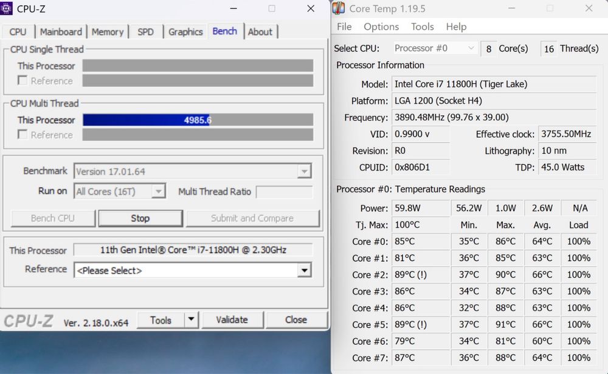Enable Multi Thread Reference checkbox

click(22, 134)
